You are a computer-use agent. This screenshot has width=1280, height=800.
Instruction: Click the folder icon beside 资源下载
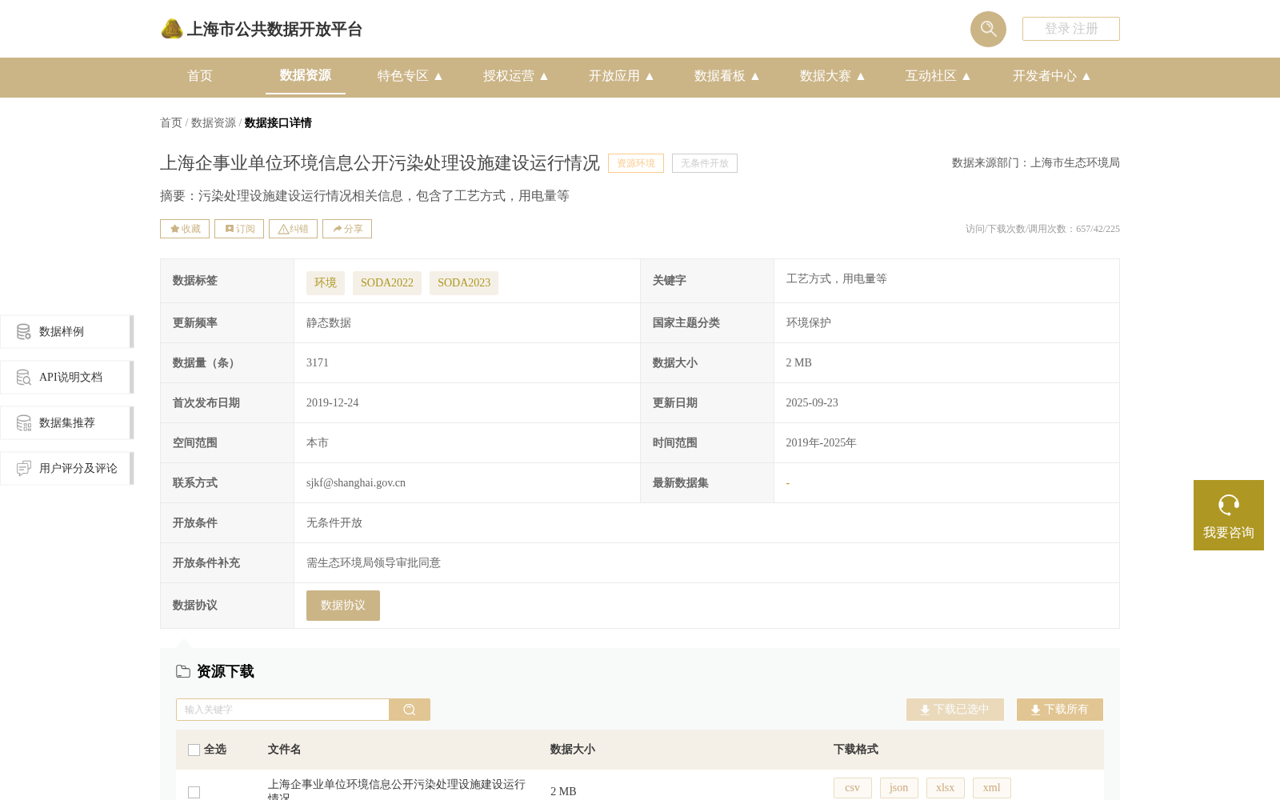click(183, 671)
